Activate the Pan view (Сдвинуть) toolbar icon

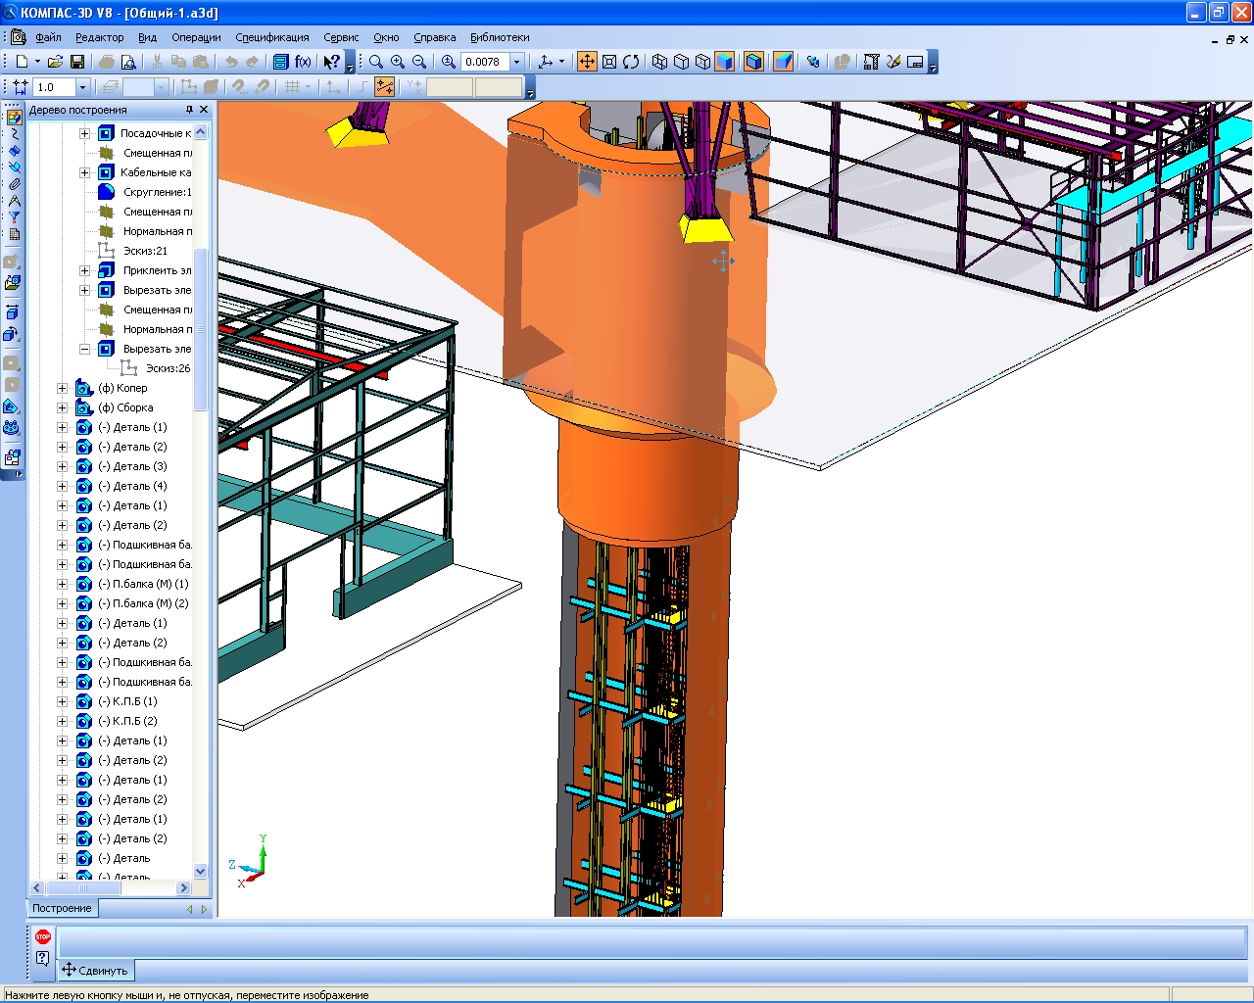tap(587, 62)
